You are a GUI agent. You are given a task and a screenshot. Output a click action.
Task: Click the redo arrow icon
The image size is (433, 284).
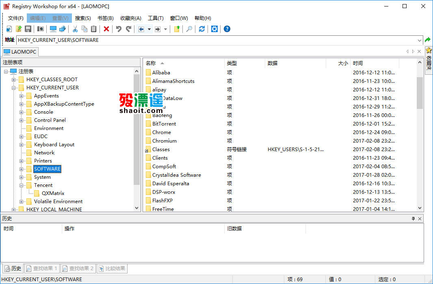pyautogui.click(x=128, y=29)
